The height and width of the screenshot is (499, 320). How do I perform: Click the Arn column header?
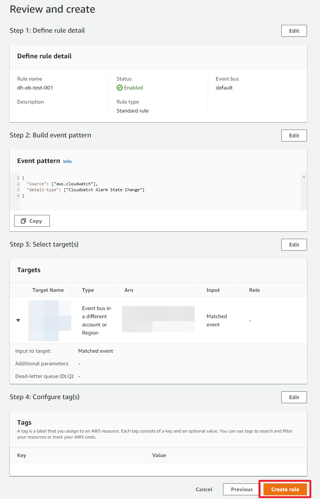point(129,290)
